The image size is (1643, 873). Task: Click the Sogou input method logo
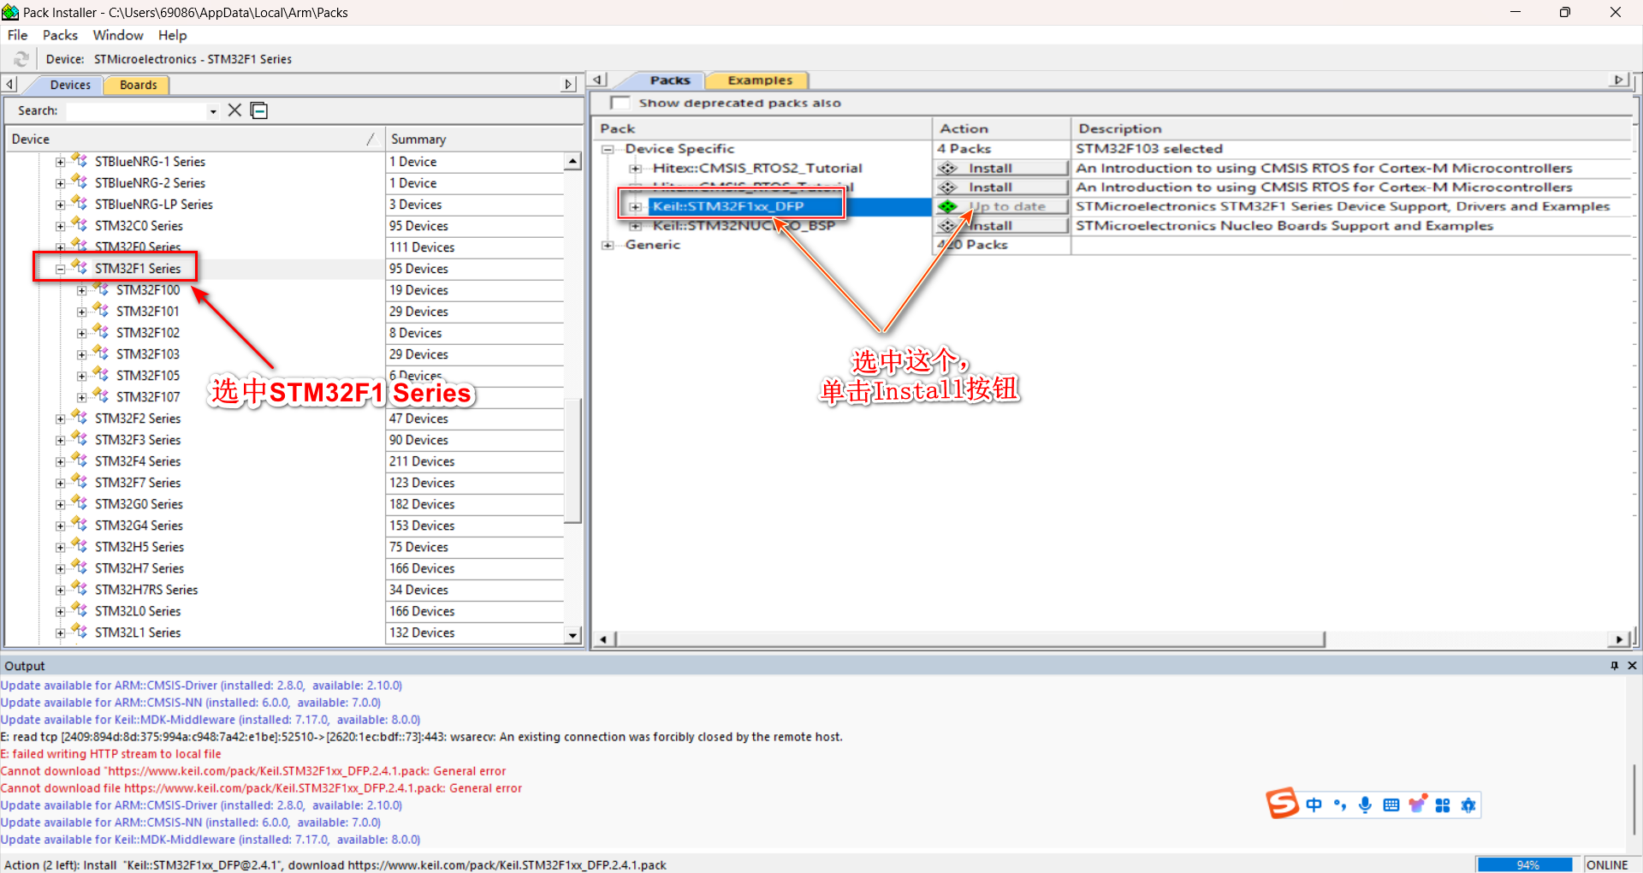tap(1282, 804)
